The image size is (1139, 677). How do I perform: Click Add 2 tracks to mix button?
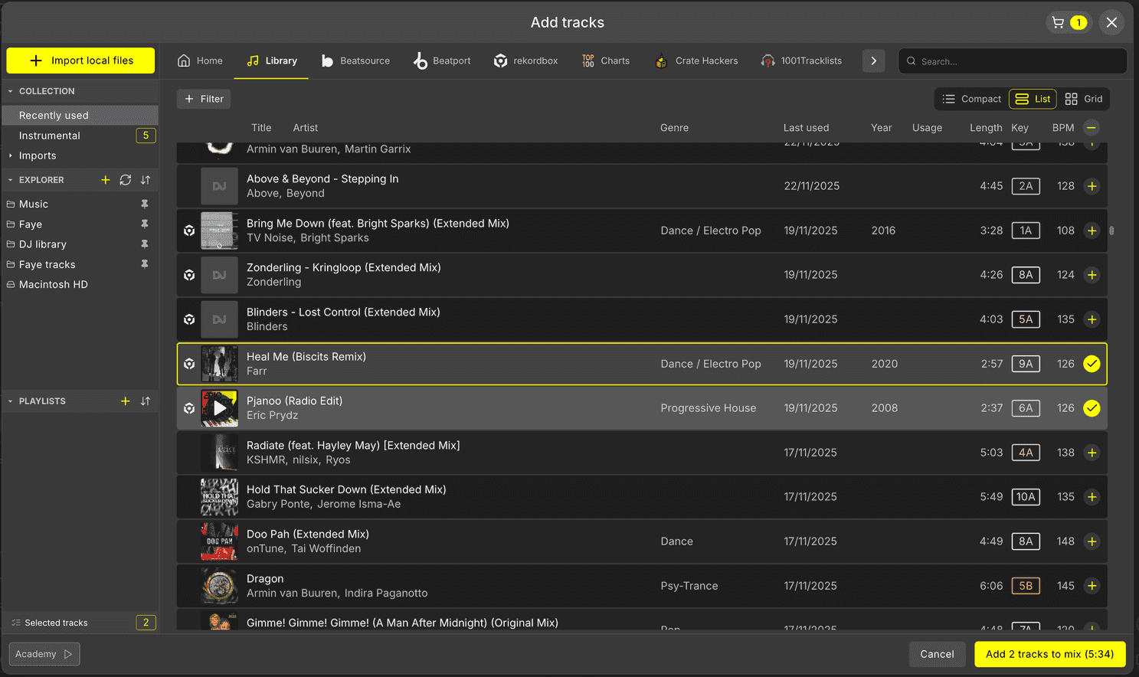1049,654
